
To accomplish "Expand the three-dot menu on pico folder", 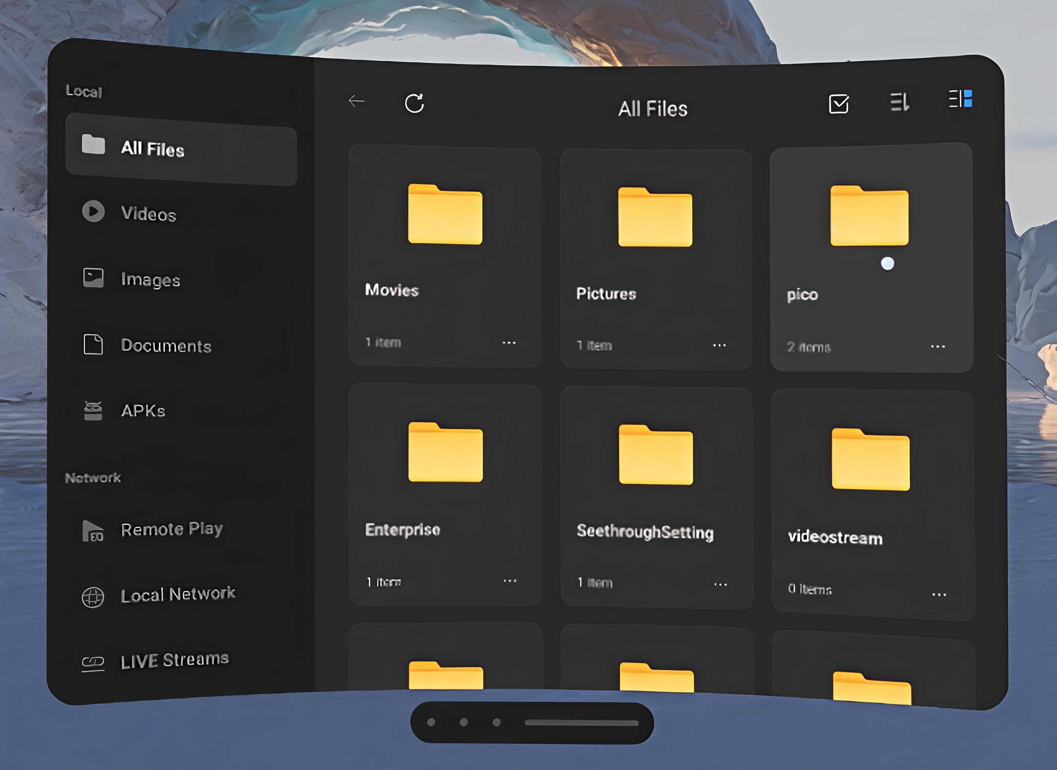I will coord(938,347).
